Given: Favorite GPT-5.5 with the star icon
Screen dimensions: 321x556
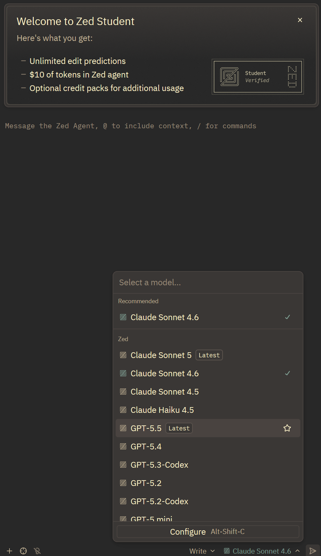Looking at the screenshot, I should 287,428.
